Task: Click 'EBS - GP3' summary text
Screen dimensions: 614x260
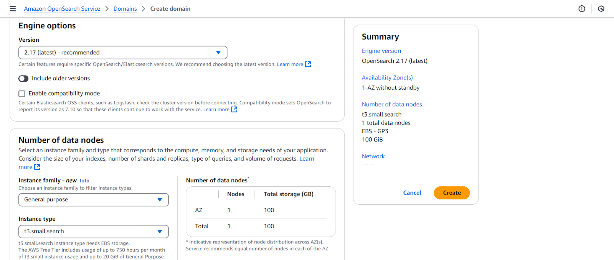Action: pos(375,132)
